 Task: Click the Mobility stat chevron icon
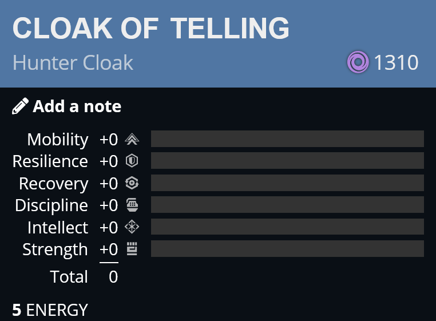[132, 139]
